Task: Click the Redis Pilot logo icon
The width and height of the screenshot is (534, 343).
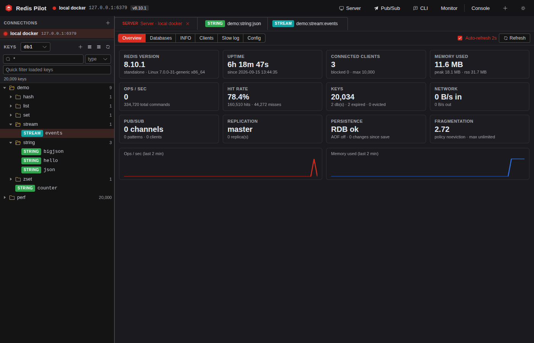Action: click(9, 8)
